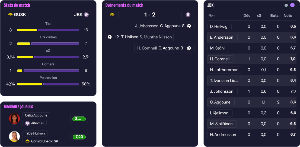Click Tilde Hallsén's 7,20 rating badge

coord(79,137)
